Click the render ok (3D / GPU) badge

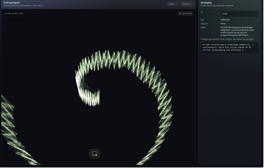pyautogui.click(x=14, y=14)
